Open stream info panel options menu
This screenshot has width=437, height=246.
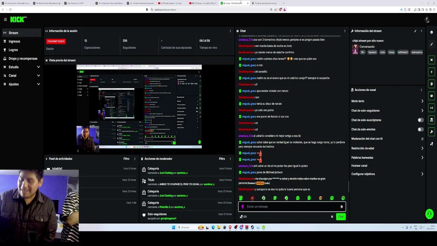pos(421,31)
